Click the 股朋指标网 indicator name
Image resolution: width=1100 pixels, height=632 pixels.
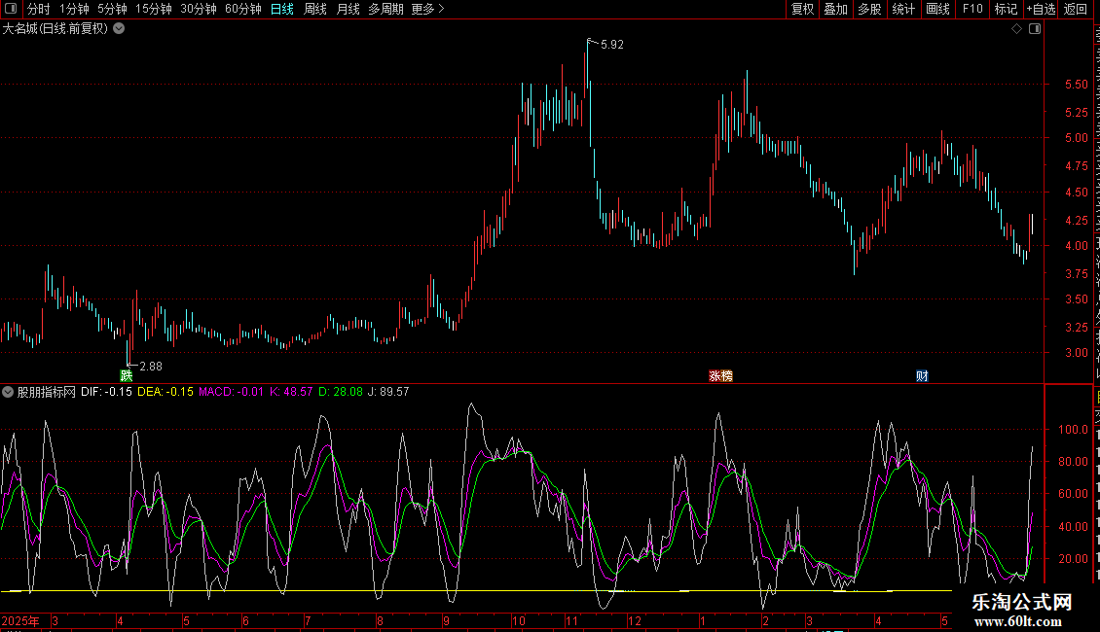coord(47,393)
